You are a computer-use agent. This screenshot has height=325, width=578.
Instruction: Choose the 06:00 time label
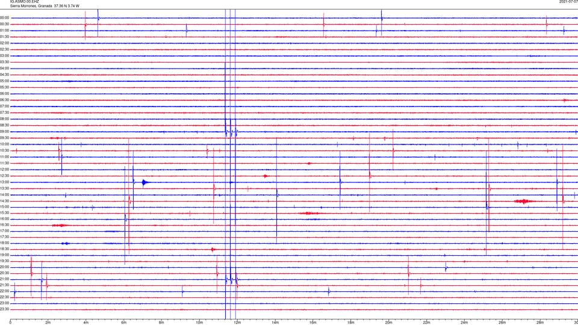(x=5, y=94)
